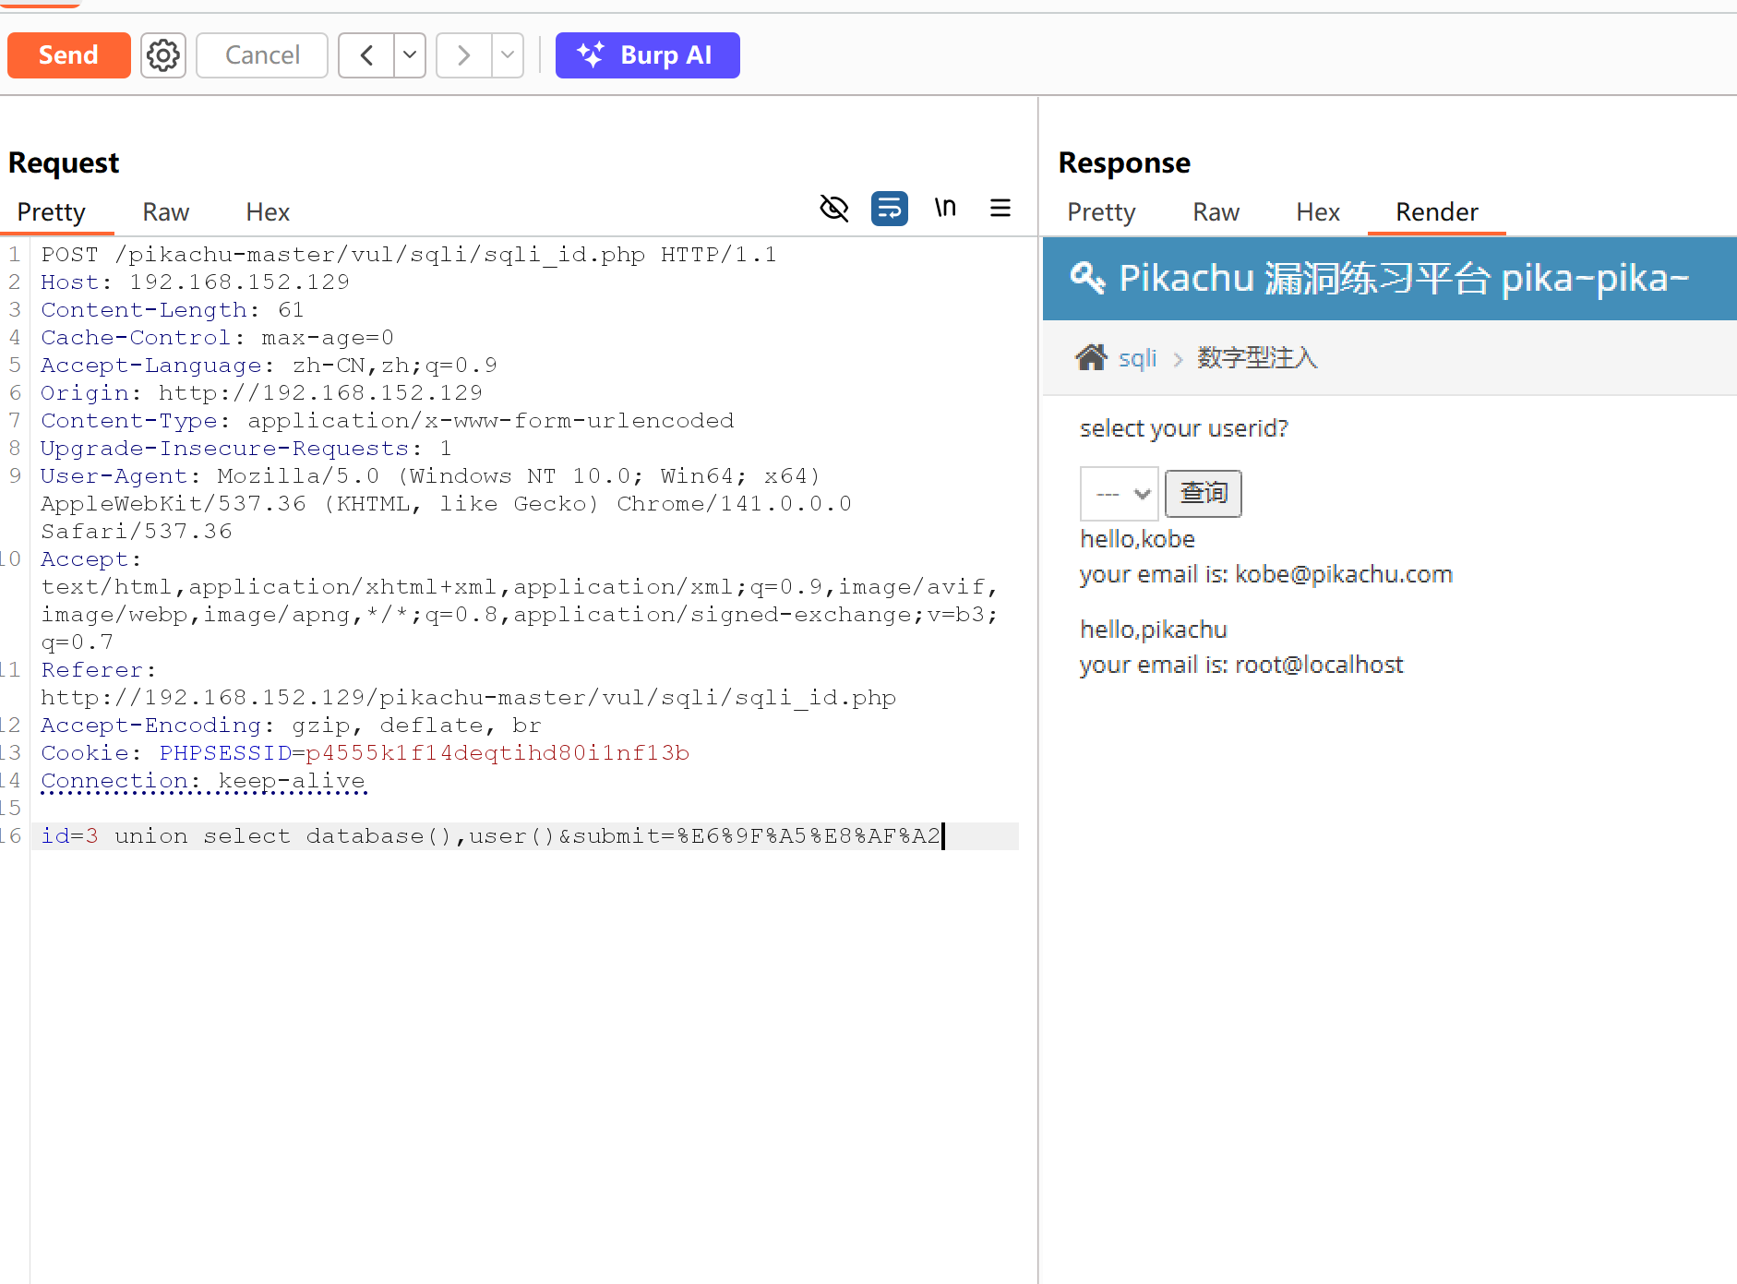
Task: Toggle hidden characters eye-slash icon
Action: (834, 208)
